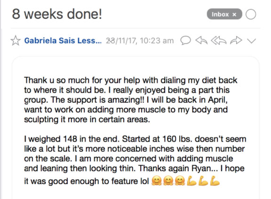Click the word "April" in the message
The width and height of the screenshot is (271, 199).
[217, 100]
